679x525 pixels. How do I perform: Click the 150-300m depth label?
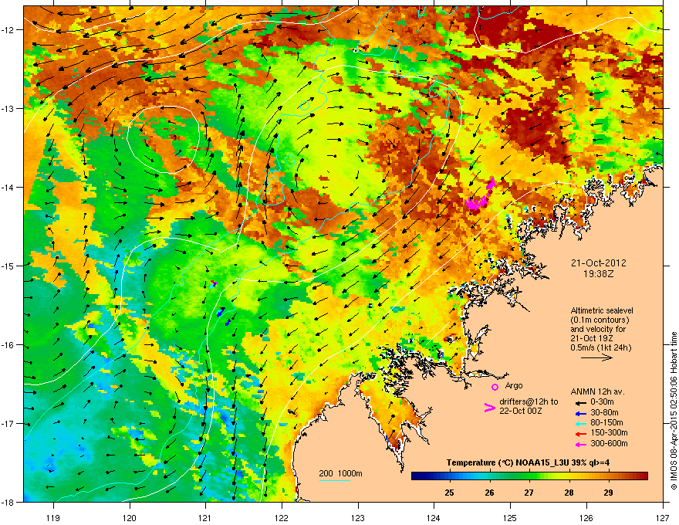click(609, 432)
